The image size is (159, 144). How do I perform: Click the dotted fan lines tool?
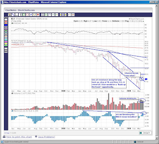[x=50, y=15]
